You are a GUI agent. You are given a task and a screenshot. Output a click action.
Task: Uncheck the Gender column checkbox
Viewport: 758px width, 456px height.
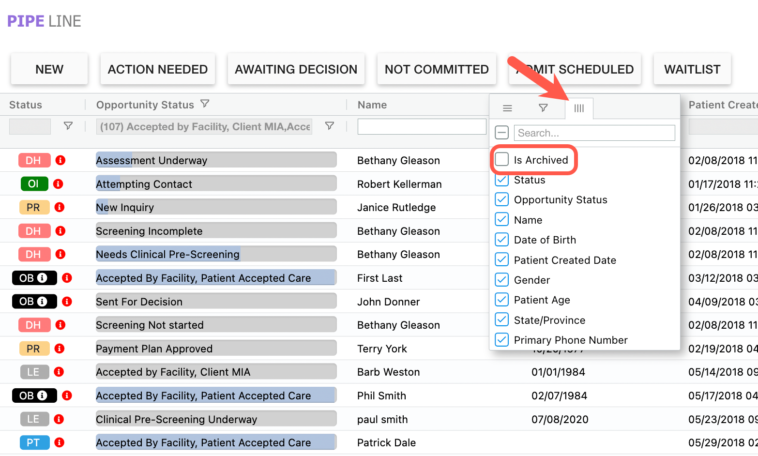tap(502, 280)
